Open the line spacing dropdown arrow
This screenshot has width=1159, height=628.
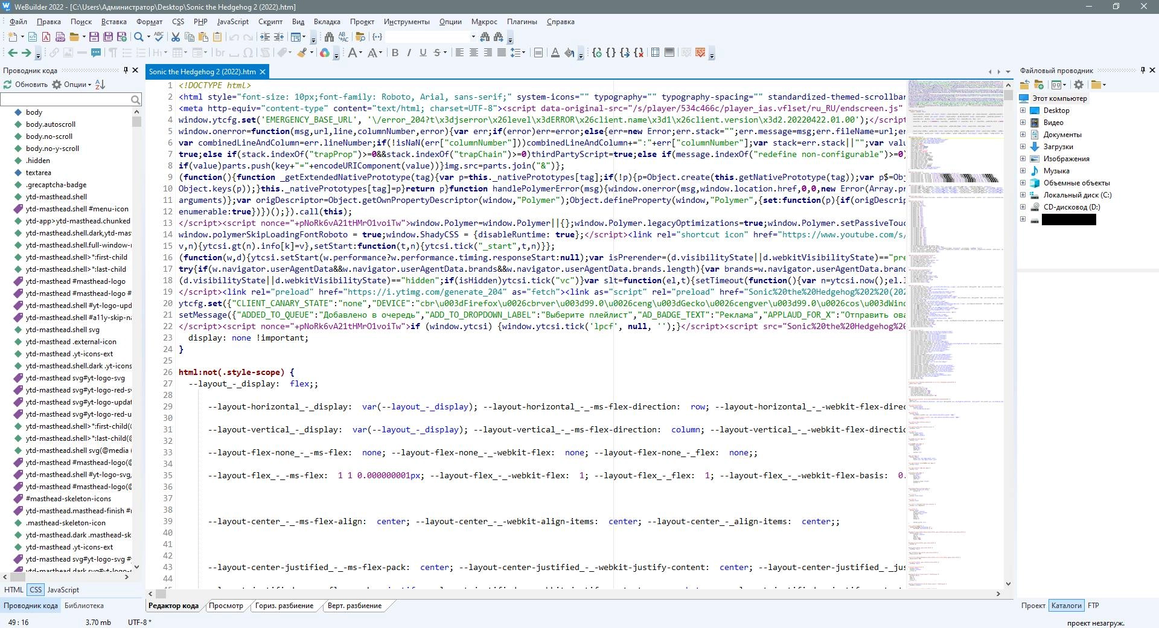tap(523, 53)
